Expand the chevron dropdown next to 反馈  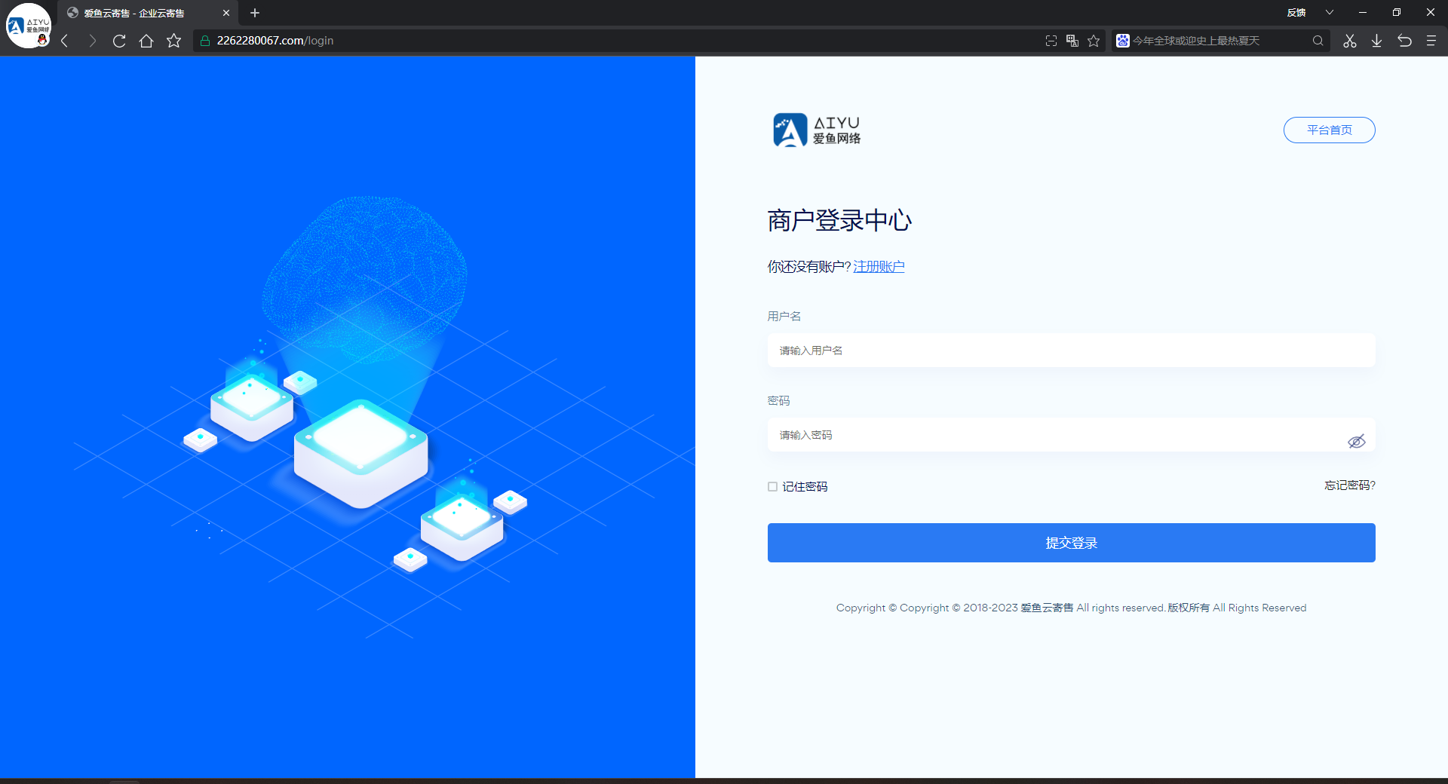[1330, 12]
